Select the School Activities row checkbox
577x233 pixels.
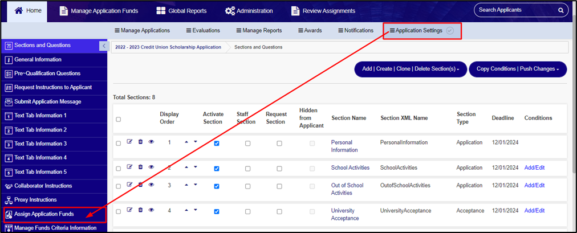click(118, 169)
